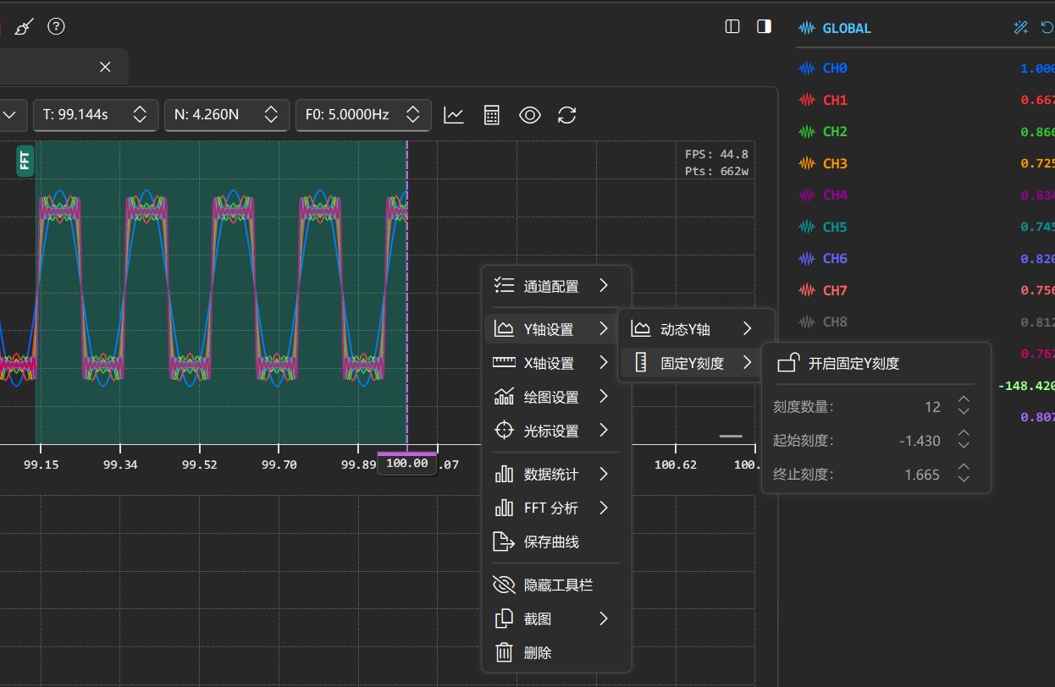
Task: Click the magic wand icon beside GLOBAL
Action: [1021, 28]
